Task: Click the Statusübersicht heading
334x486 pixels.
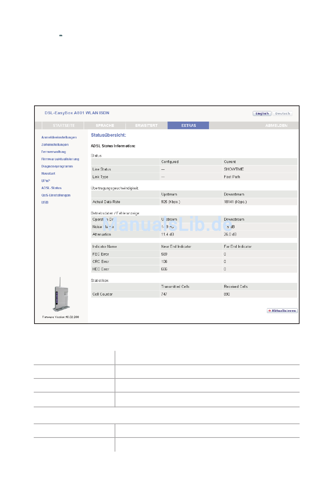Action: click(x=108, y=135)
